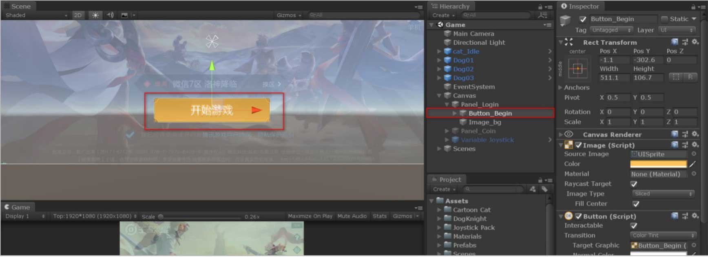Open Transition dropdown set to Color Tint
Image resolution: width=708 pixels, height=257 pixels.
(663, 235)
